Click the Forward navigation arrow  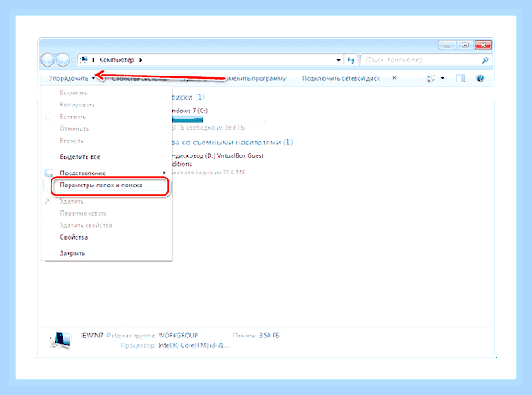pyautogui.click(x=63, y=60)
